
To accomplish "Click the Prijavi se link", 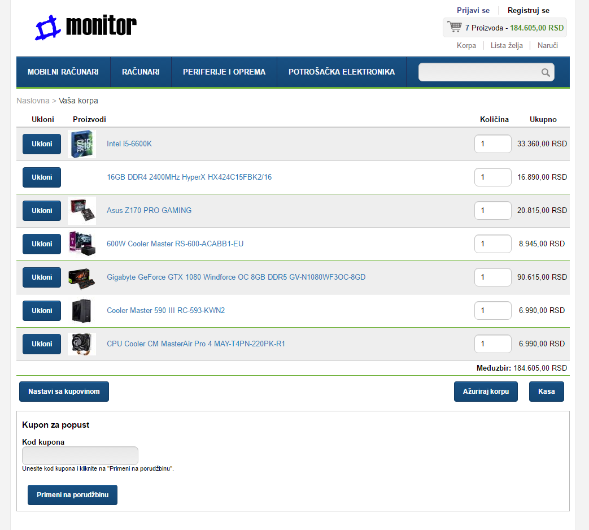I will tap(473, 11).
